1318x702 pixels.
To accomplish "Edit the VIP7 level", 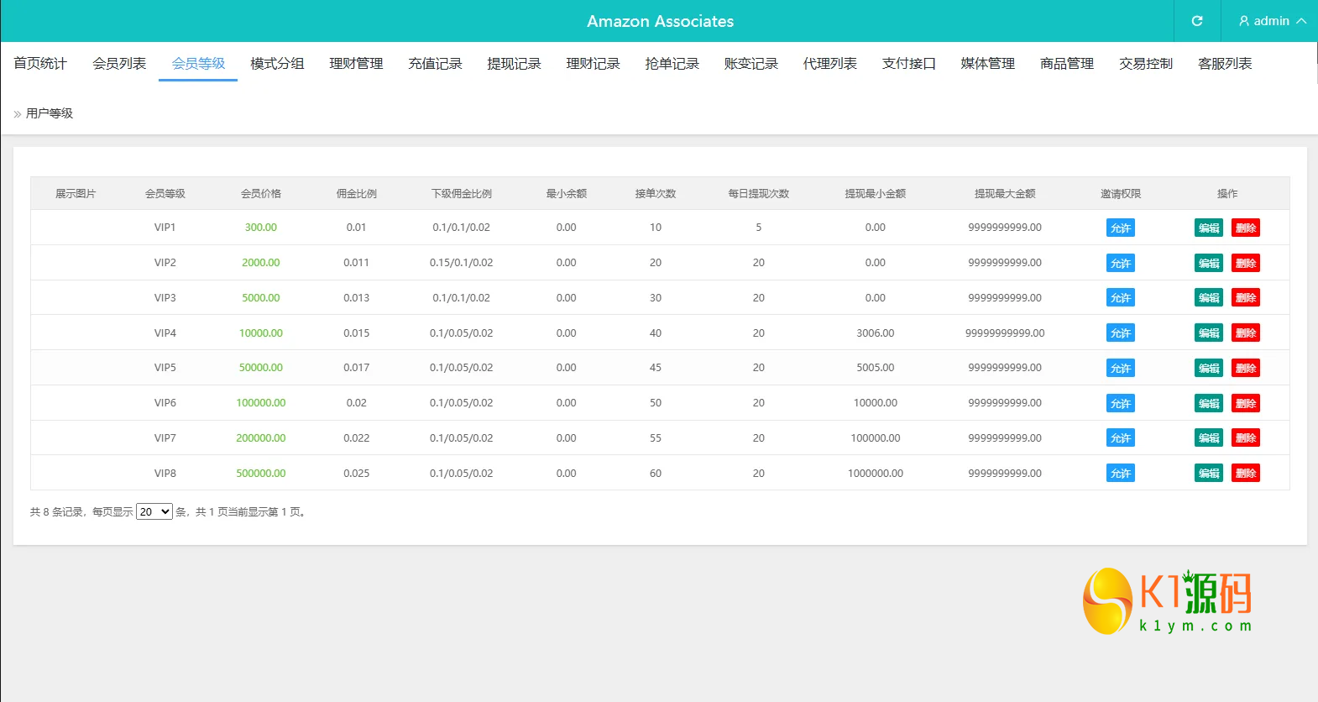I will pos(1209,438).
